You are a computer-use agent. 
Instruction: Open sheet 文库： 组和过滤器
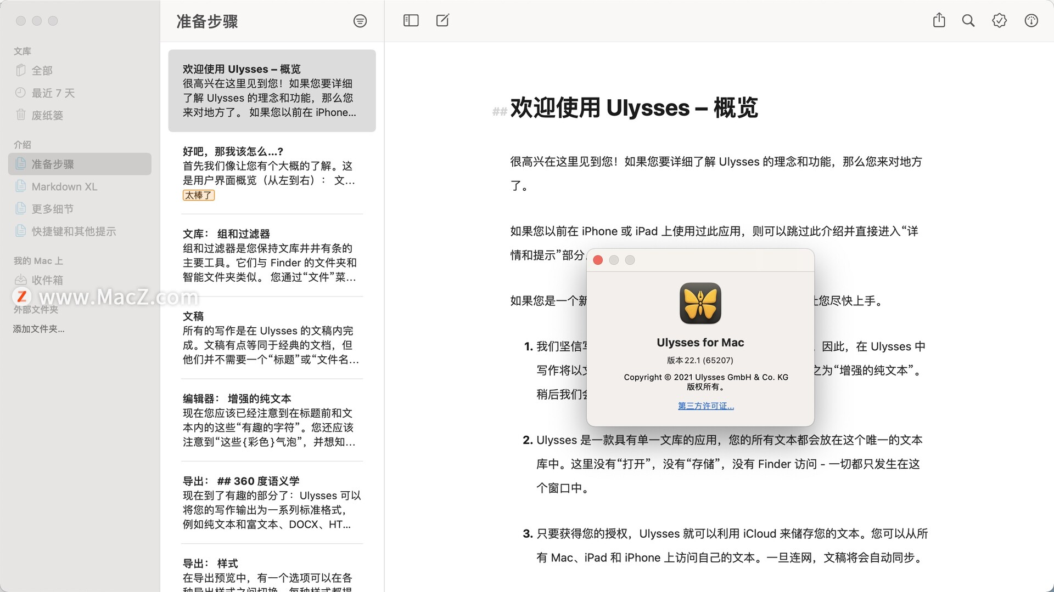272,255
